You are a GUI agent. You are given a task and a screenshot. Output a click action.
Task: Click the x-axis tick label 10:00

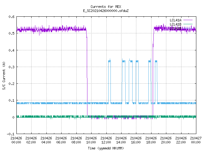tap(91, 142)
